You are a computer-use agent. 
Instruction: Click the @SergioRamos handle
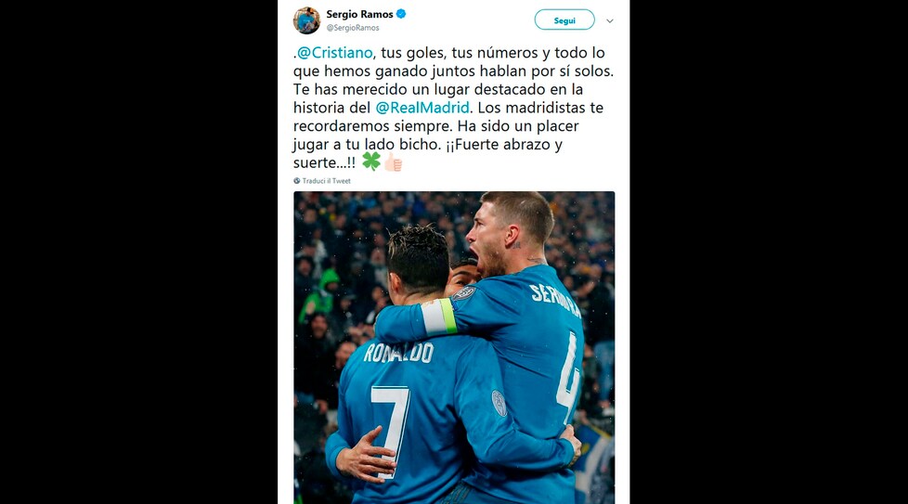point(353,28)
